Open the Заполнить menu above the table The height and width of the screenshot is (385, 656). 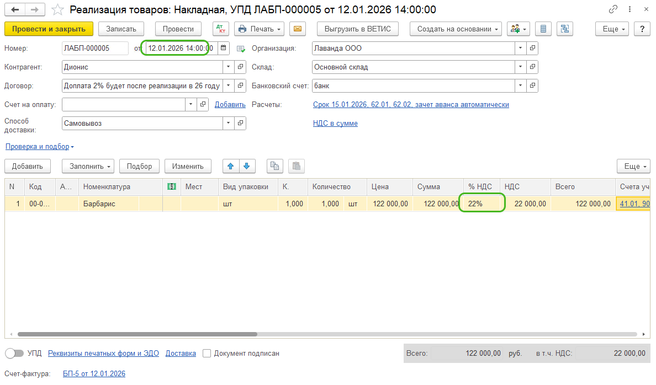[x=88, y=166]
